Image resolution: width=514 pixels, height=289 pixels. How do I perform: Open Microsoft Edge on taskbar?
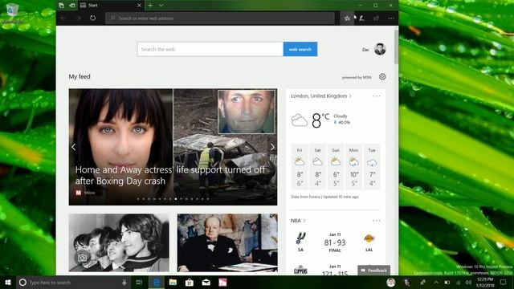pyautogui.click(x=157, y=282)
